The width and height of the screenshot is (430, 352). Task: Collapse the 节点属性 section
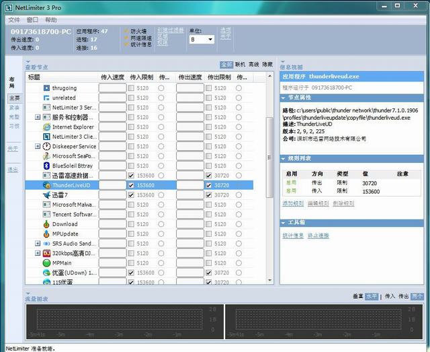(x=284, y=98)
